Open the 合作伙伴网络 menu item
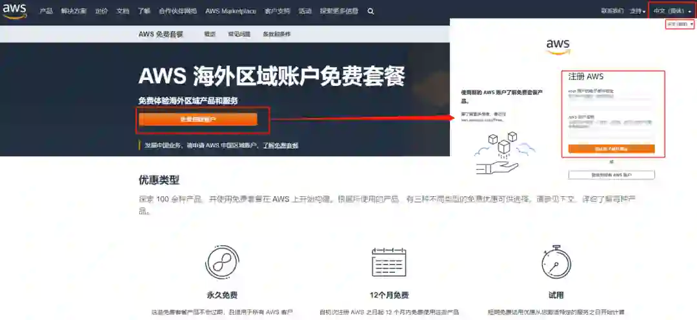Viewport: 697px width, 320px height. [178, 11]
